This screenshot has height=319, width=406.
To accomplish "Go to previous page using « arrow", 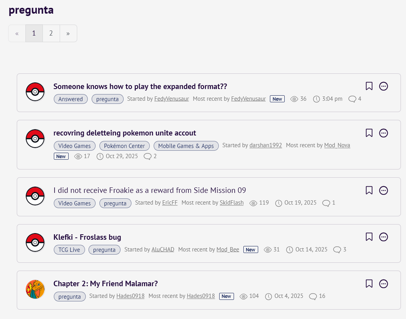I will pos(17,34).
